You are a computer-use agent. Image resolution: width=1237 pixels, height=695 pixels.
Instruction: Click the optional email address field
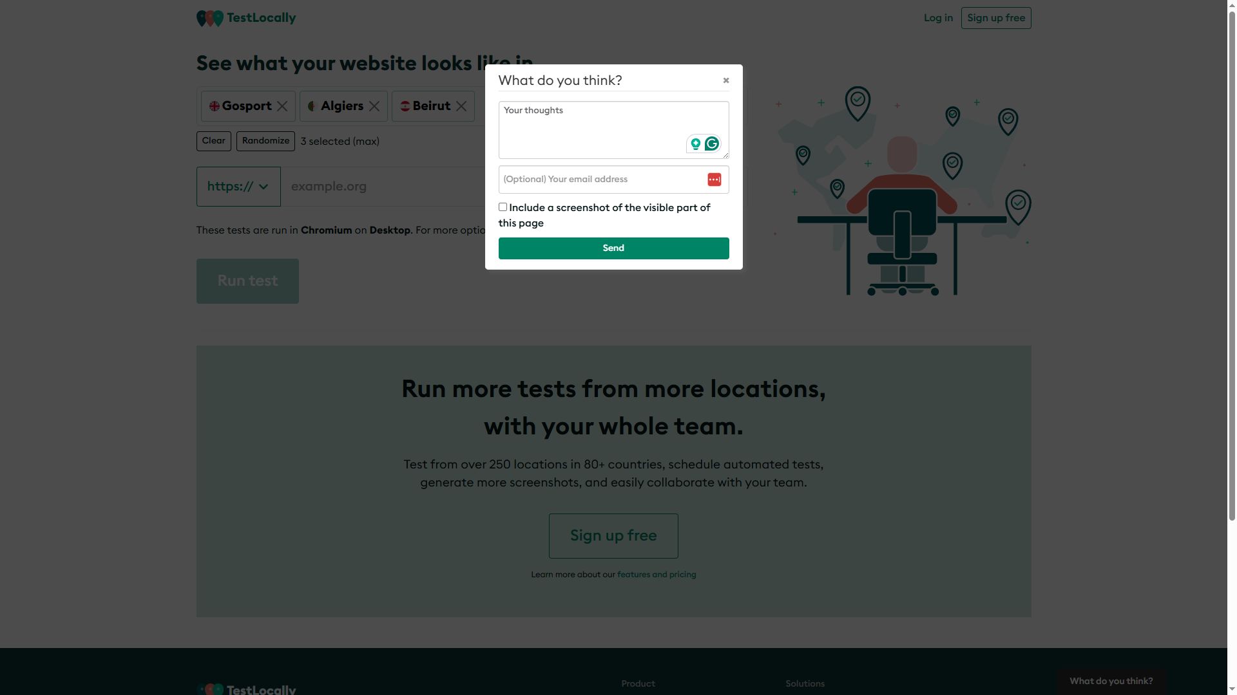(599, 179)
